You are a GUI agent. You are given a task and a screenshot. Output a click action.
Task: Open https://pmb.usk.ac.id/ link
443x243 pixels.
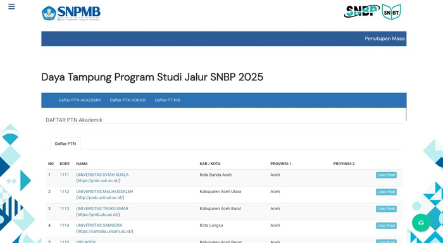tap(98, 180)
